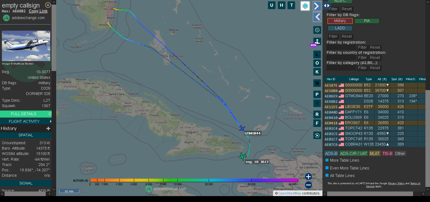430x202 pixels.
Task: Click Reset button under country filter
Action: coord(375,58)
